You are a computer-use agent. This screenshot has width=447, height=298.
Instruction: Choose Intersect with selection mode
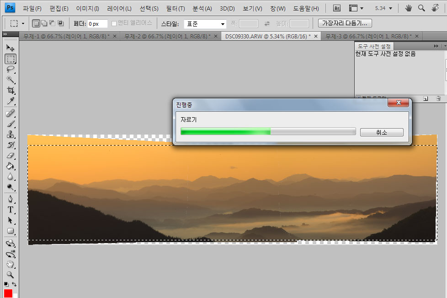point(60,23)
